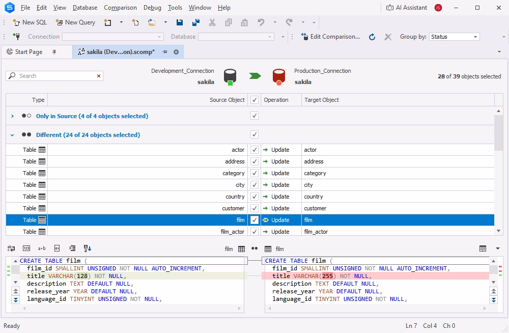Click Edit Comparison button
Screen dimensions: 509x333
[x=330, y=37]
